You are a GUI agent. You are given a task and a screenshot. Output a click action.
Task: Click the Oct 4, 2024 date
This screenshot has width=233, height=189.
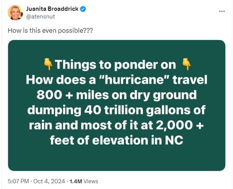49,181
